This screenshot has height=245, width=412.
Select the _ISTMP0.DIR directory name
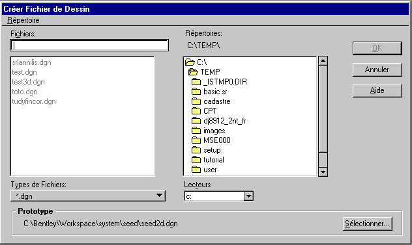(x=225, y=82)
